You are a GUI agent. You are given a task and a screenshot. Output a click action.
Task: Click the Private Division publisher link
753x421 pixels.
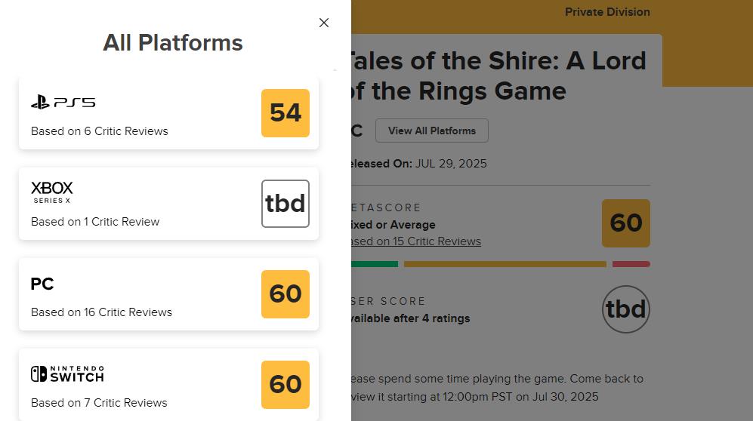click(x=607, y=12)
